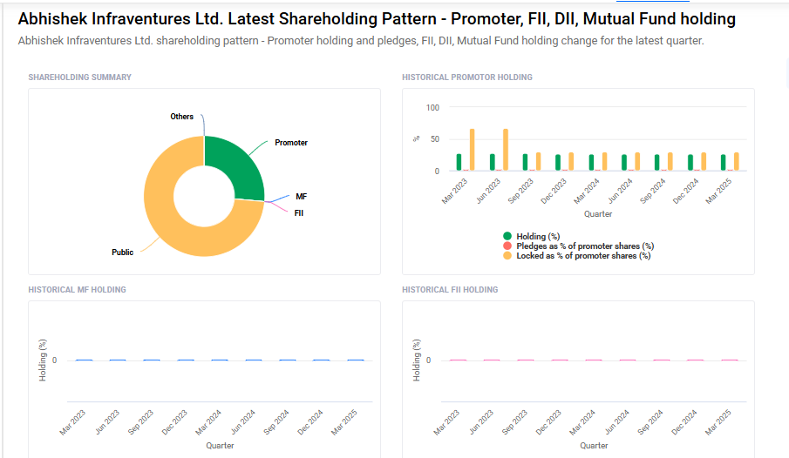Click the page title Abhishek Infraventures Shareholding Pattern
Screen dimensions: 789x458
tap(377, 19)
